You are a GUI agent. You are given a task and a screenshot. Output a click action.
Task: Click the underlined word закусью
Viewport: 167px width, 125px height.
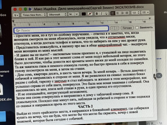pyautogui.click(x=61, y=81)
